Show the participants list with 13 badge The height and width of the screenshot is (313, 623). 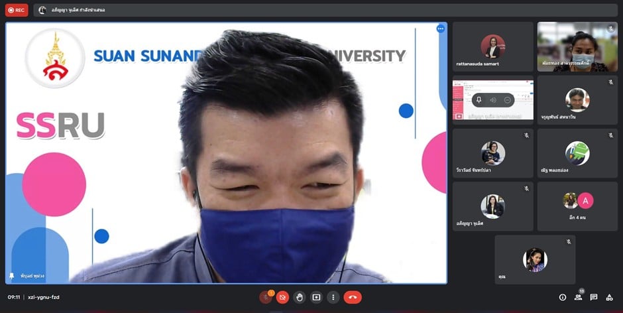(578, 297)
